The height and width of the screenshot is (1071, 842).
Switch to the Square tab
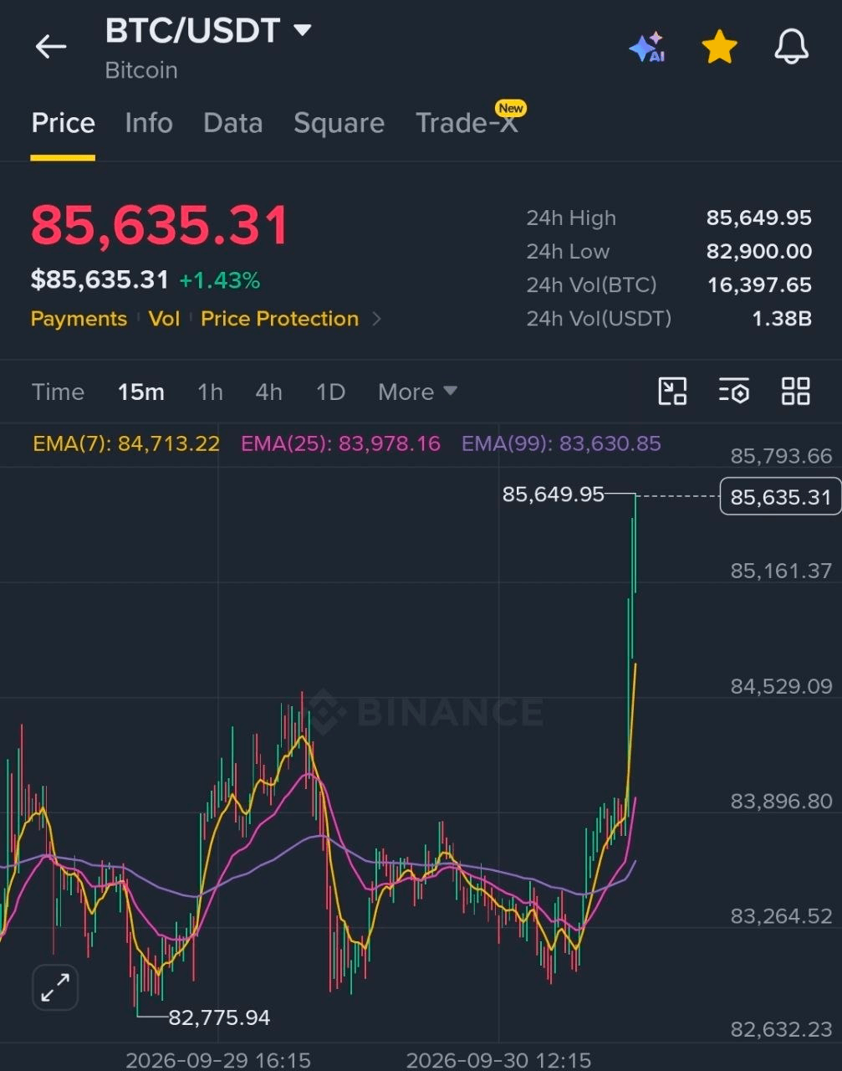pyautogui.click(x=339, y=123)
